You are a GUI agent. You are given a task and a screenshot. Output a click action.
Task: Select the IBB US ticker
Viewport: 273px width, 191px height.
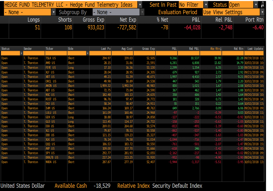coord(50,135)
